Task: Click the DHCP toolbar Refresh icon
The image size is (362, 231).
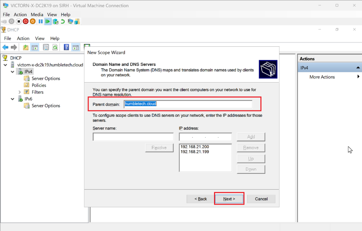Action: click(x=55, y=47)
